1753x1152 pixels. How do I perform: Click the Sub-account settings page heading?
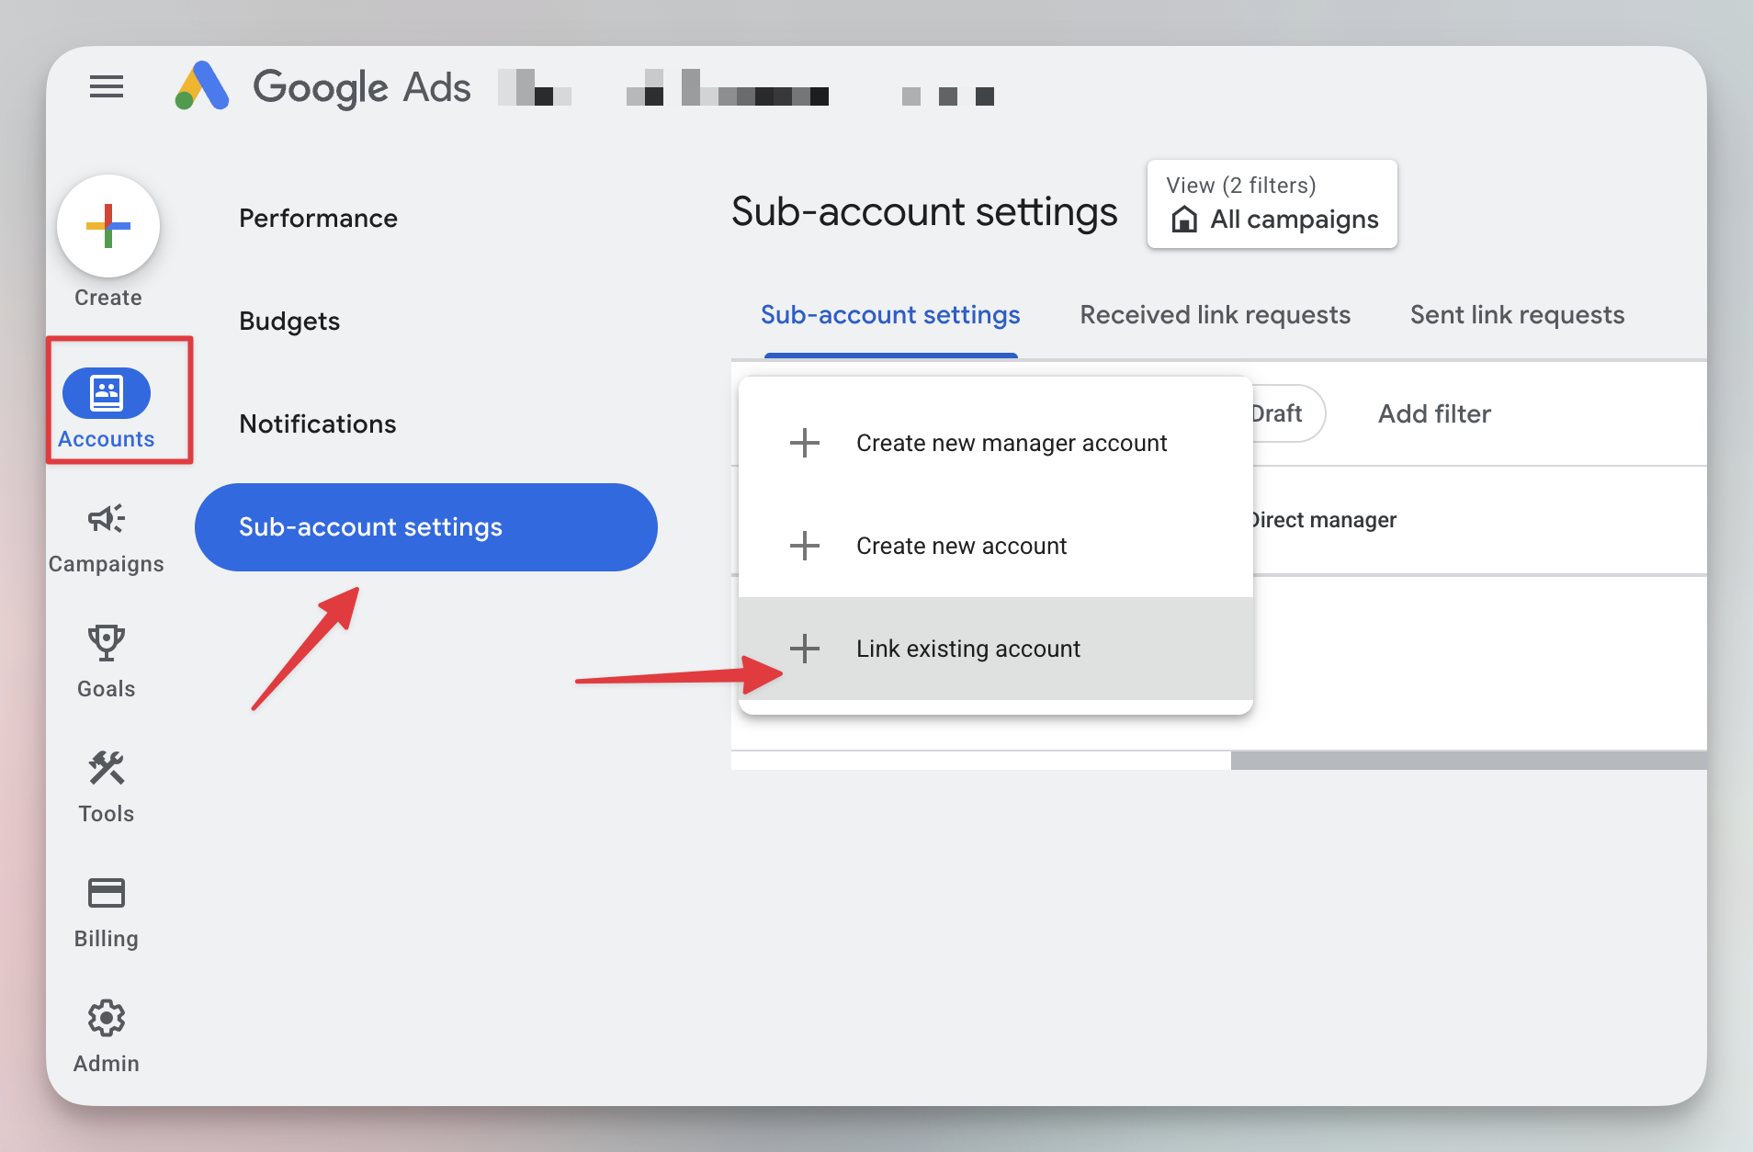924,212
